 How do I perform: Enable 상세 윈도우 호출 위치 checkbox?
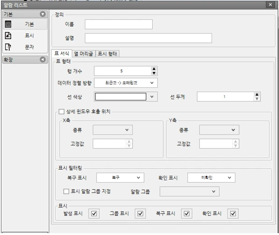tap(62, 112)
